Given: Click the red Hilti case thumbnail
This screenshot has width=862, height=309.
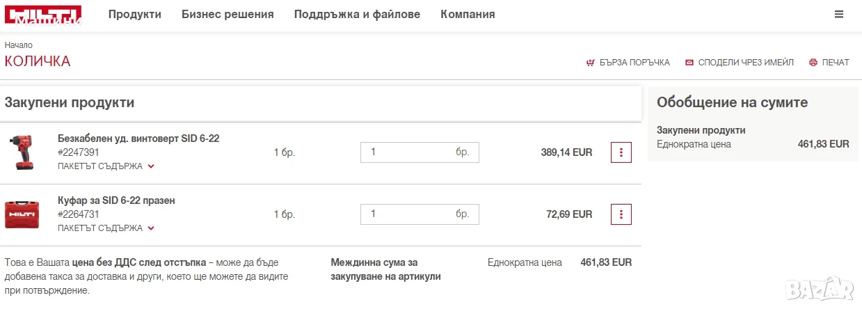Looking at the screenshot, I should click(22, 214).
